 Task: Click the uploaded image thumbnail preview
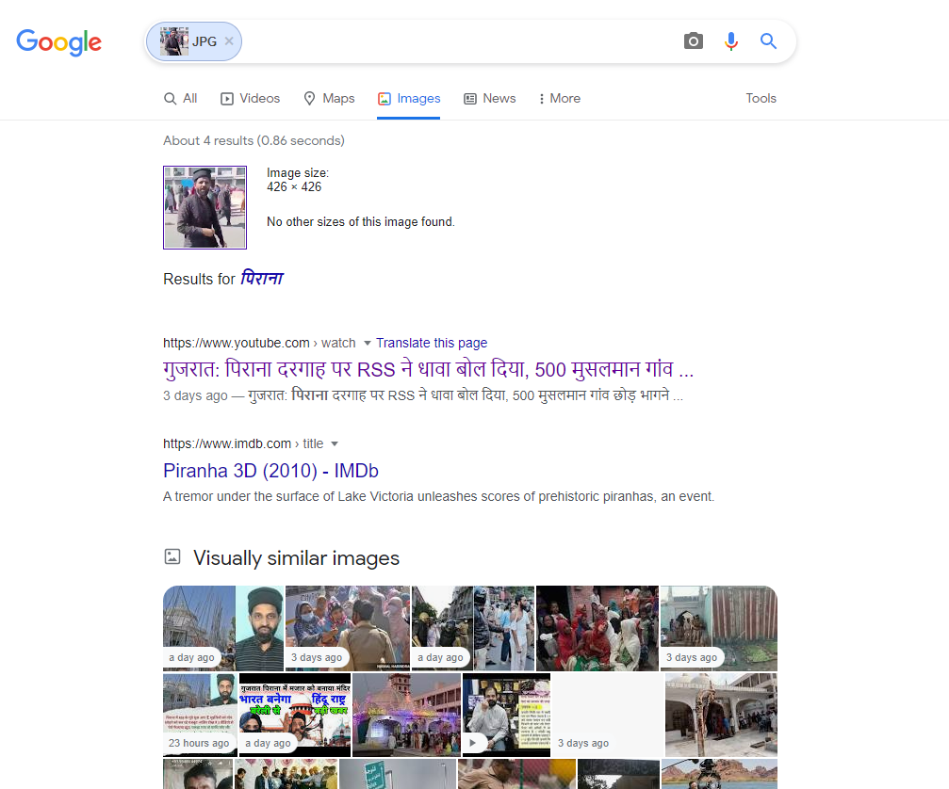pos(205,208)
